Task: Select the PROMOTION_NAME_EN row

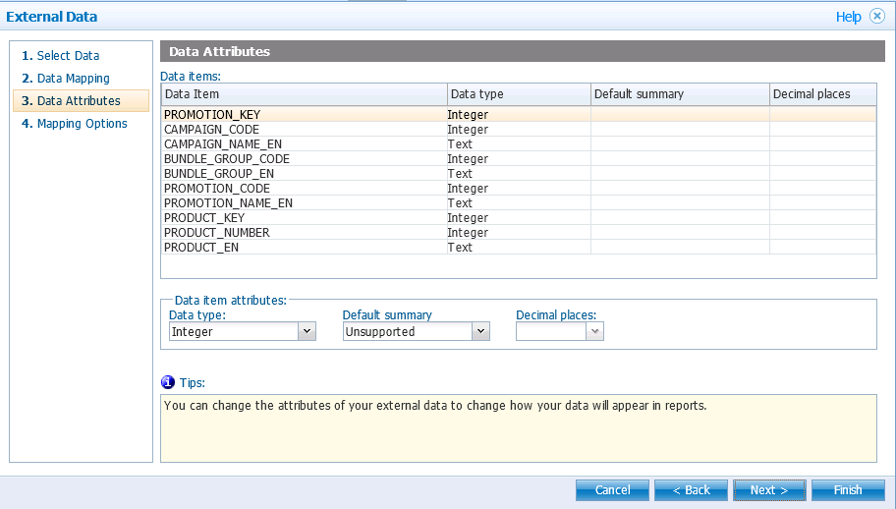Action: click(519, 202)
